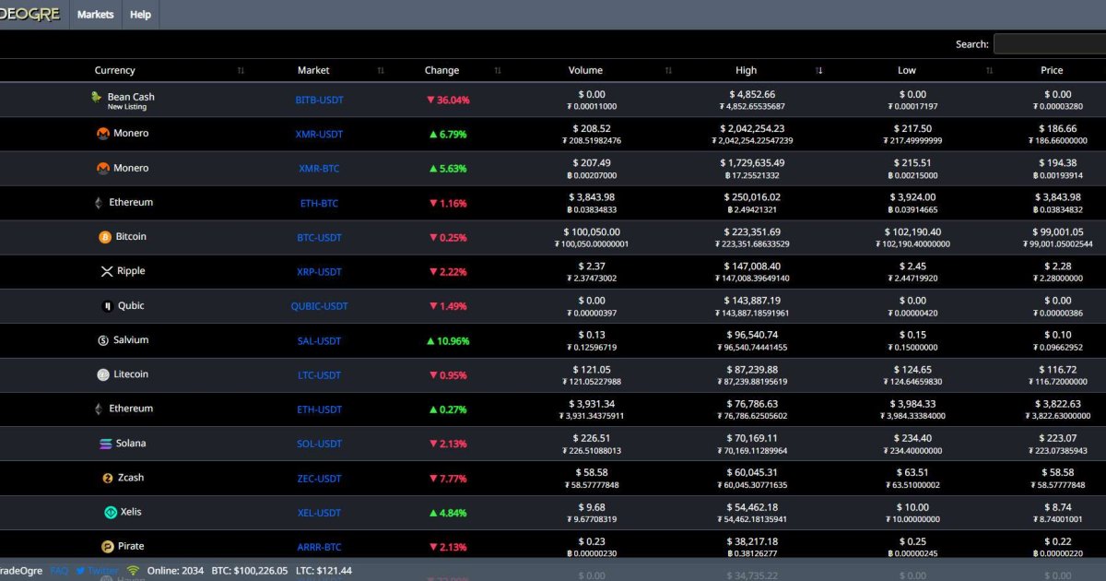The width and height of the screenshot is (1106, 581).
Task: Open the BTC-USDT market link
Action: tap(319, 238)
